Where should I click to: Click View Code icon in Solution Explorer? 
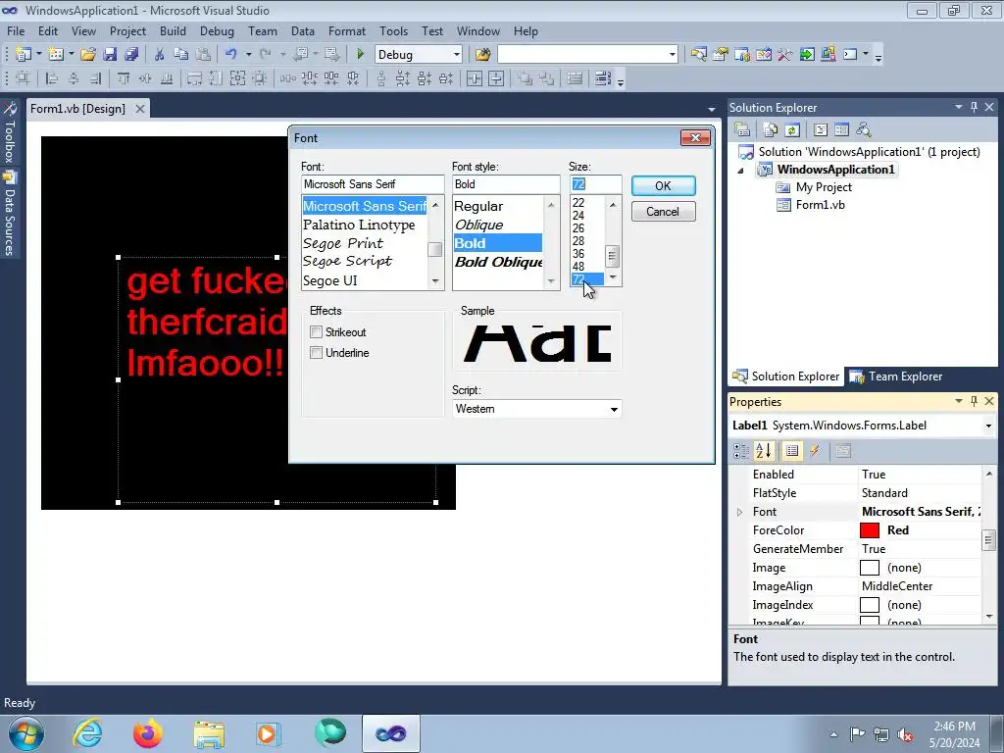821,130
